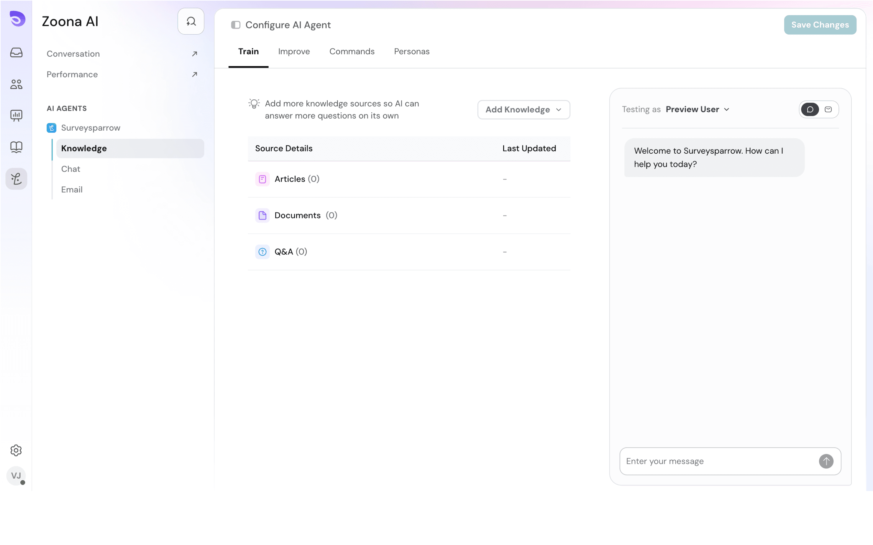Switch to the Improve tab
The width and height of the screenshot is (873, 545).
pos(294,52)
